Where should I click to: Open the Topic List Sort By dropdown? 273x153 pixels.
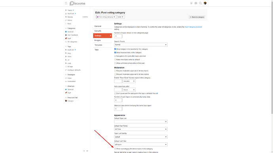pos(141,137)
